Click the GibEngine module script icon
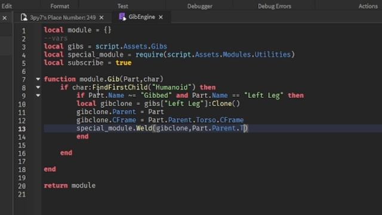 click(x=122, y=17)
